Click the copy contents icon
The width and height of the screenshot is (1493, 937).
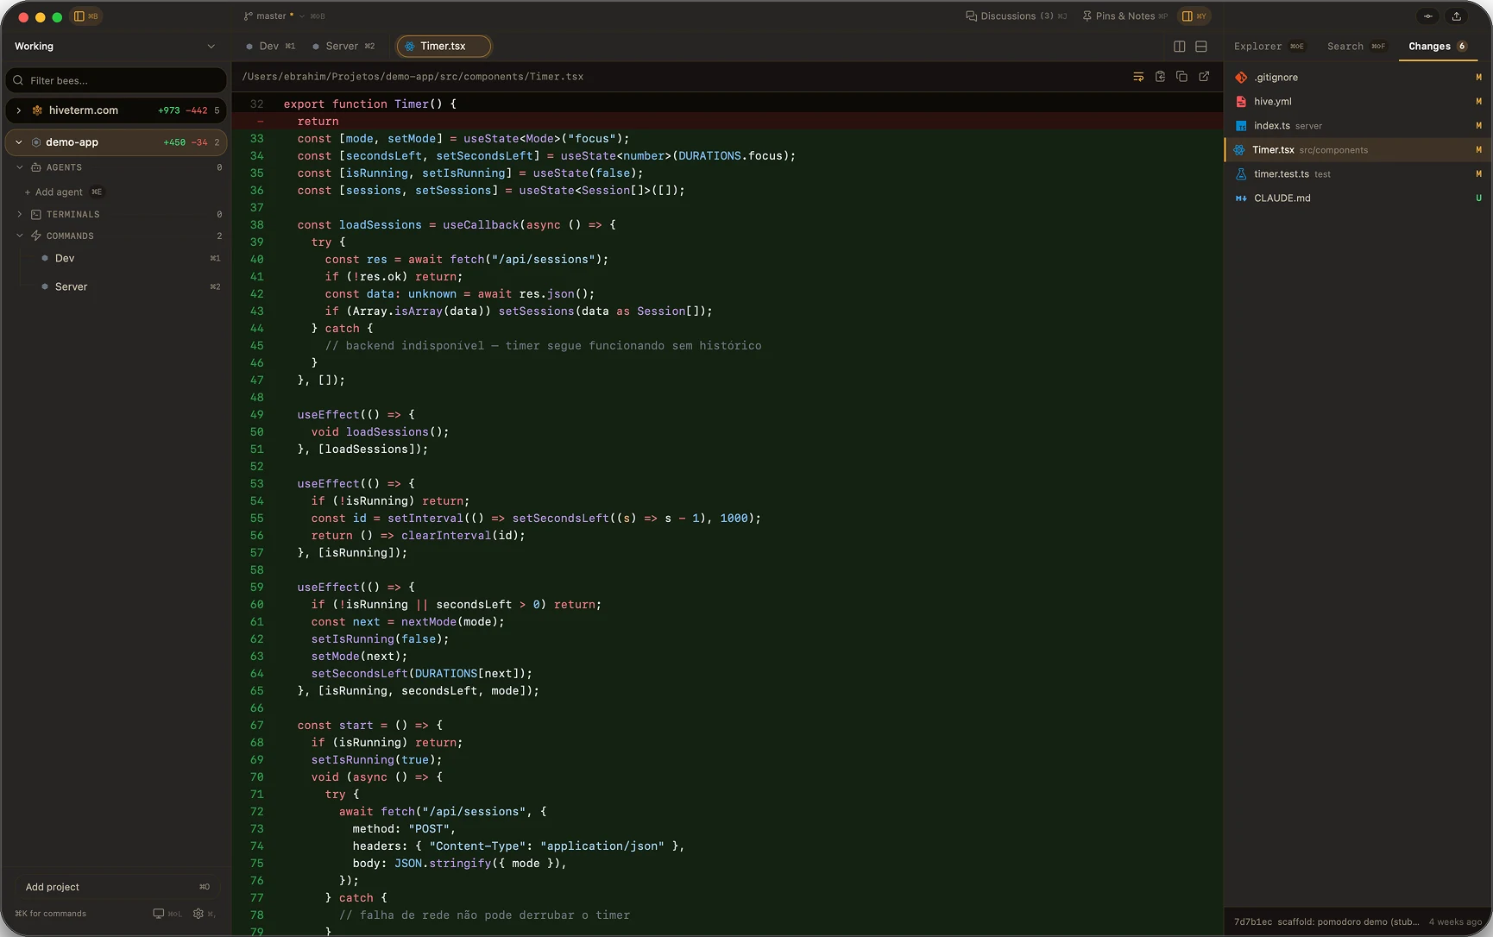pos(1181,77)
